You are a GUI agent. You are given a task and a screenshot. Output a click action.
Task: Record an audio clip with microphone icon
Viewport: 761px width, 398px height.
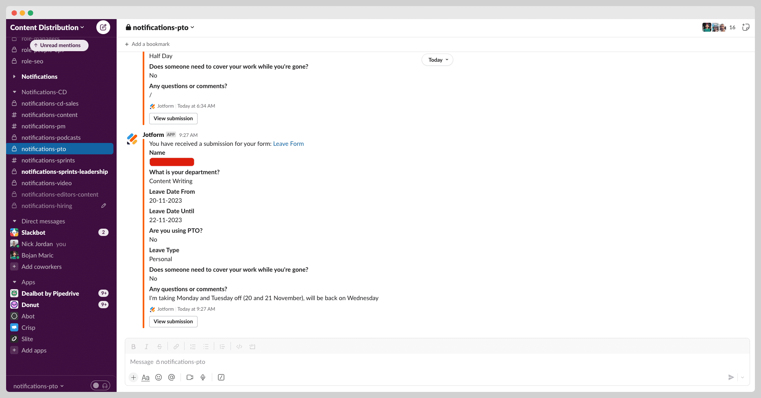[x=203, y=377]
